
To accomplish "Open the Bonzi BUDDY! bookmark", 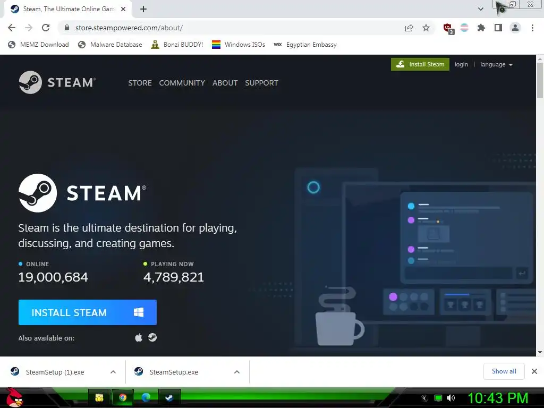I will pos(177,45).
